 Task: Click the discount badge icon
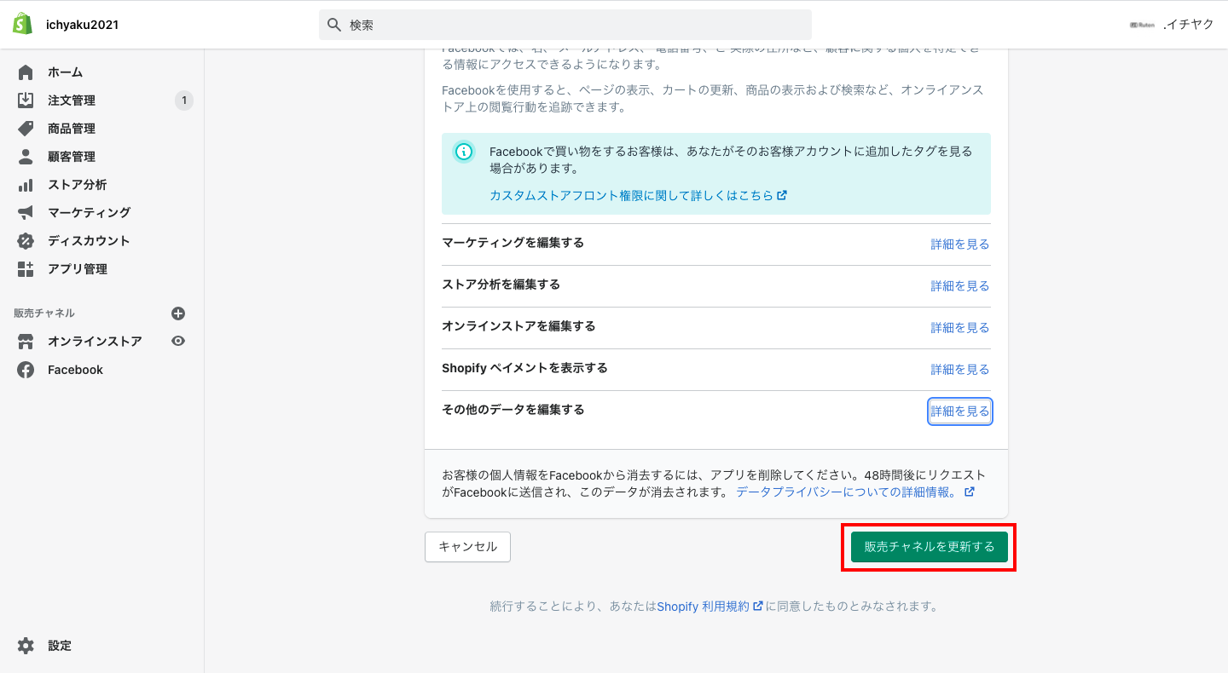pos(26,241)
